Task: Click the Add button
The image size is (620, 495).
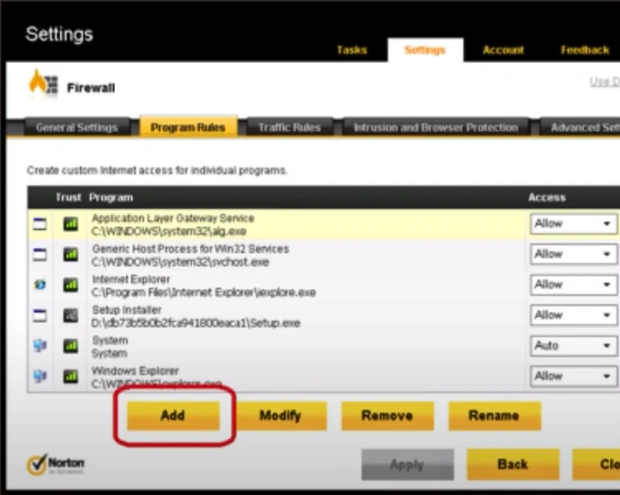Action: [x=173, y=416]
